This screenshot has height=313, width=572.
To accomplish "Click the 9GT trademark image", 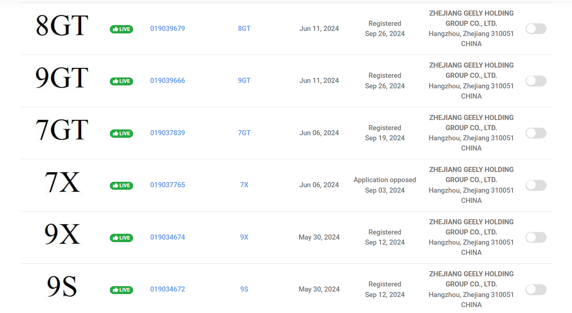I will click(x=62, y=77).
